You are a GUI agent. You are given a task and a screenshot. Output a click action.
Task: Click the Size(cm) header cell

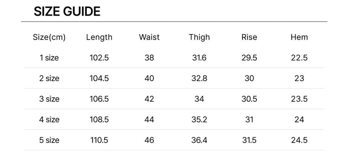click(x=49, y=37)
